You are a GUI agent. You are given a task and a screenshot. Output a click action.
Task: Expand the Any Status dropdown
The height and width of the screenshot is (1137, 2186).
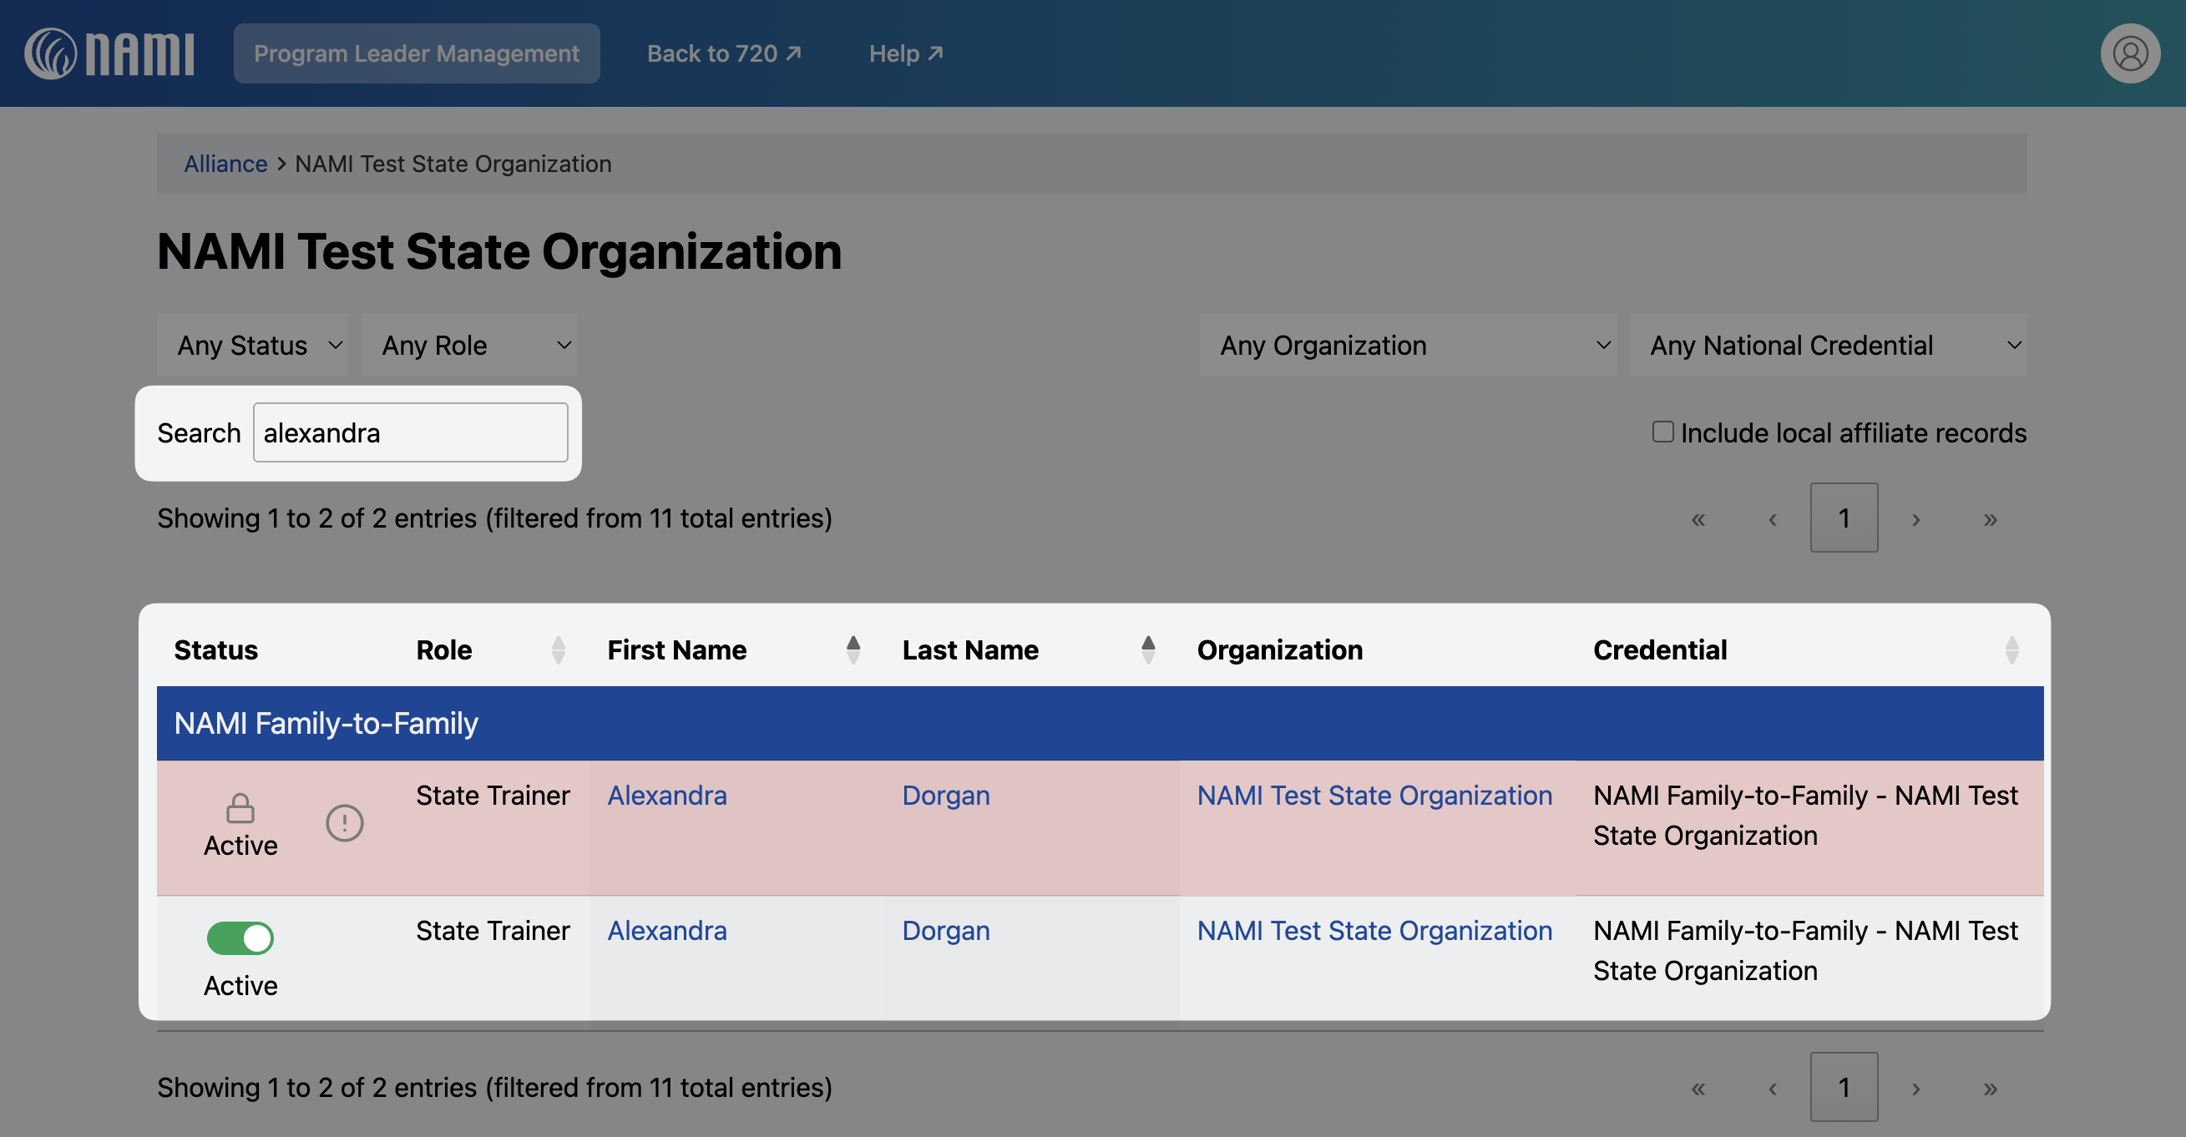click(x=252, y=346)
